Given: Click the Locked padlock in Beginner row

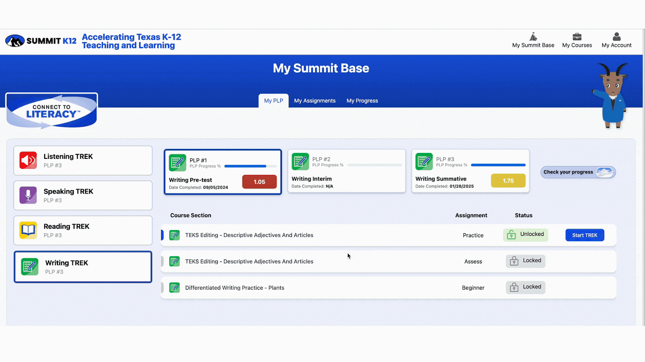Looking at the screenshot, I should tap(514, 287).
